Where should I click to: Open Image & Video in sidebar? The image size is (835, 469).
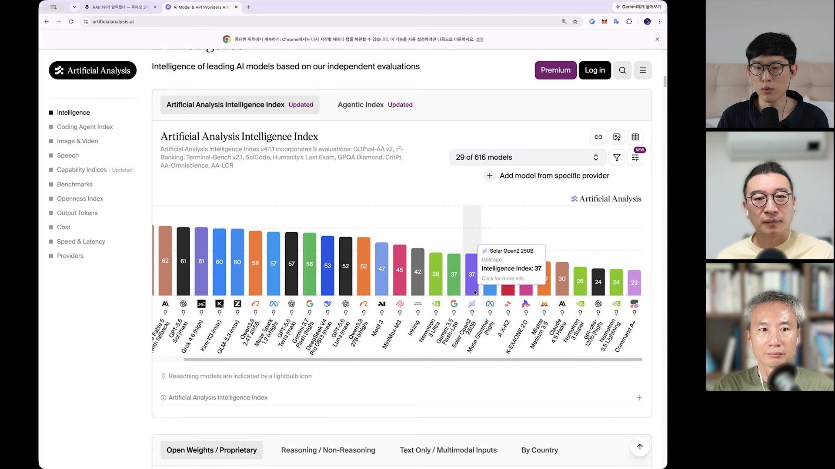[77, 141]
